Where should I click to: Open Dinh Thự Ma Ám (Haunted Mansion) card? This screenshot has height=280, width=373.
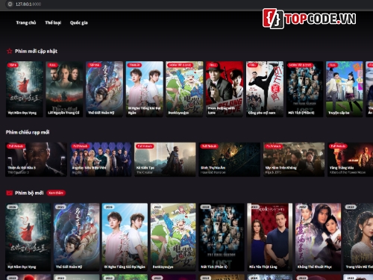pos(230,160)
